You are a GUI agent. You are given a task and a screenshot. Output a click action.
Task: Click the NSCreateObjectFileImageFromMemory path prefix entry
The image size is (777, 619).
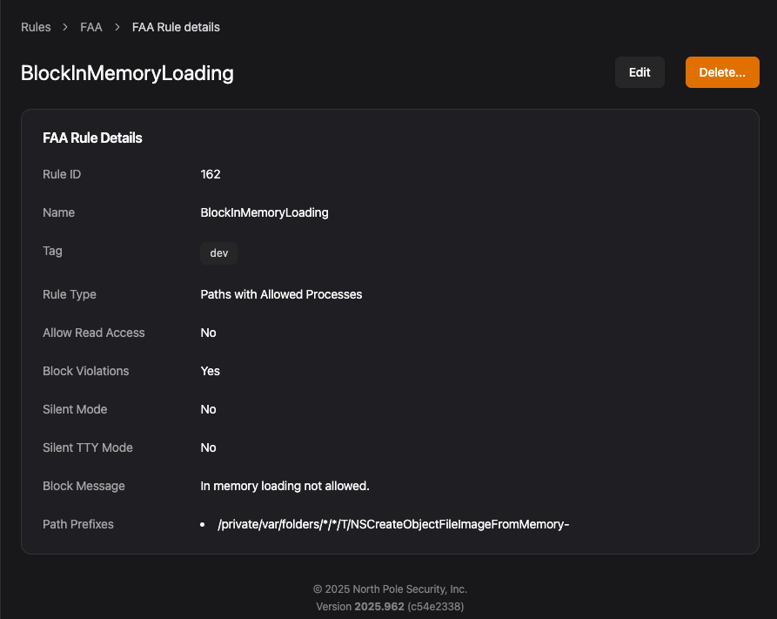point(393,524)
